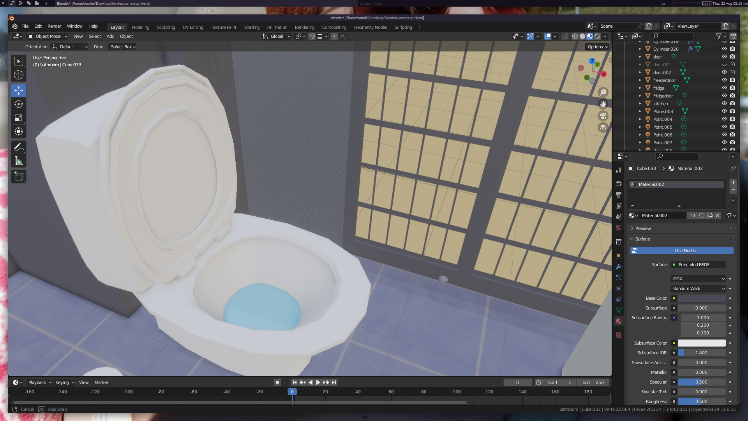This screenshot has height=421, width=748.
Task: Click the Subsurface Color white swatch
Action: pyautogui.click(x=701, y=343)
